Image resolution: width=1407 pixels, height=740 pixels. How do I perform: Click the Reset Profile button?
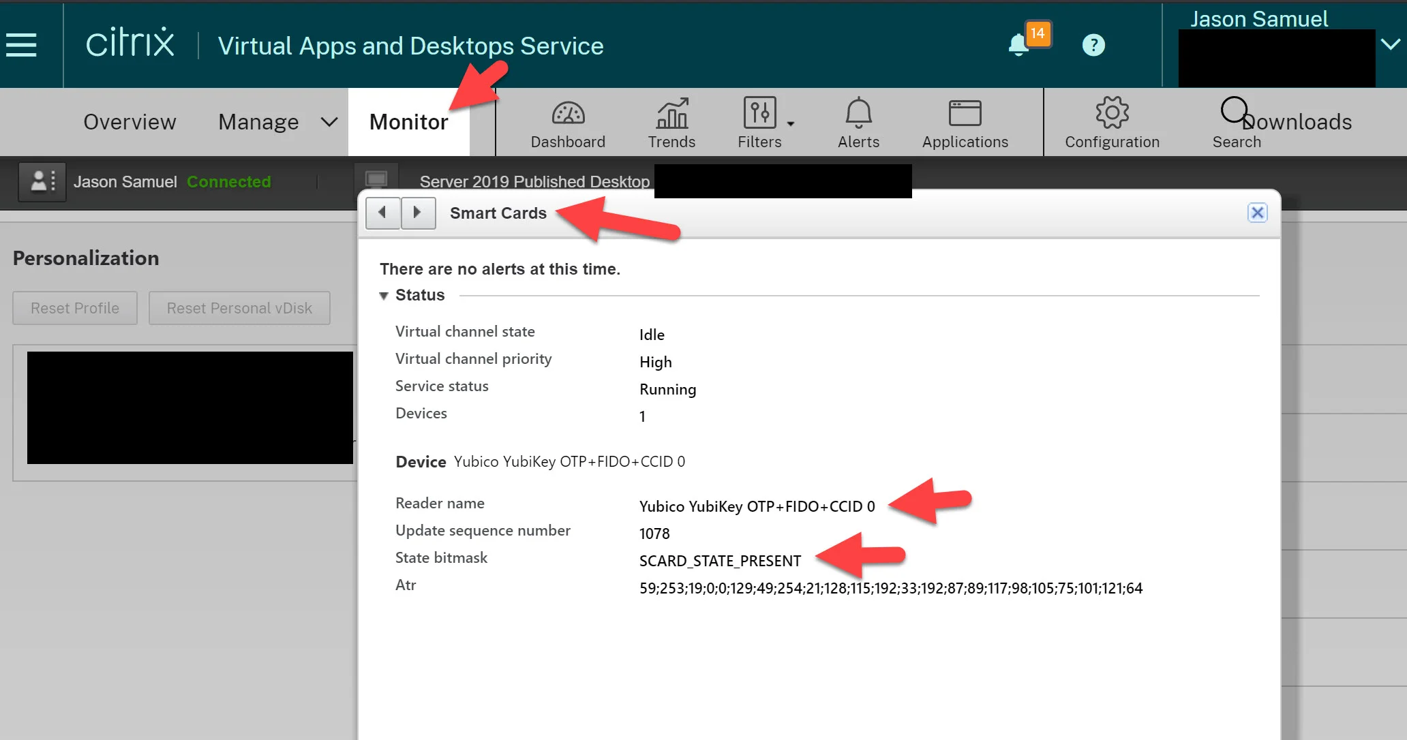tap(75, 308)
